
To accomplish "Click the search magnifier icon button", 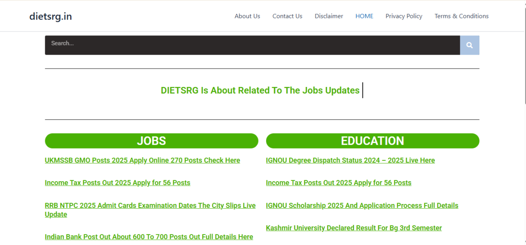I will point(469,45).
